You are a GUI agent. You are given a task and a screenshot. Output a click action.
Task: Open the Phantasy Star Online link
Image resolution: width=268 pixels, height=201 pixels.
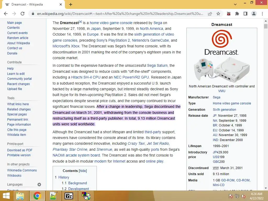tap(70, 149)
